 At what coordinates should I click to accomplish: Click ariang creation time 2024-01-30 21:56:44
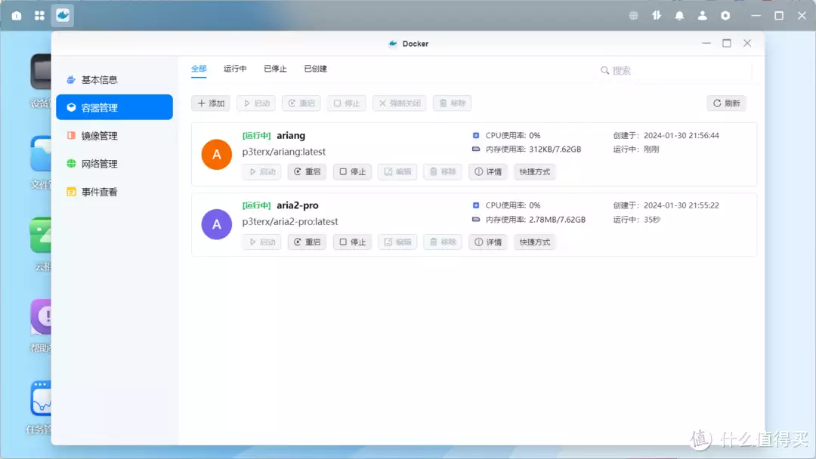(x=682, y=135)
